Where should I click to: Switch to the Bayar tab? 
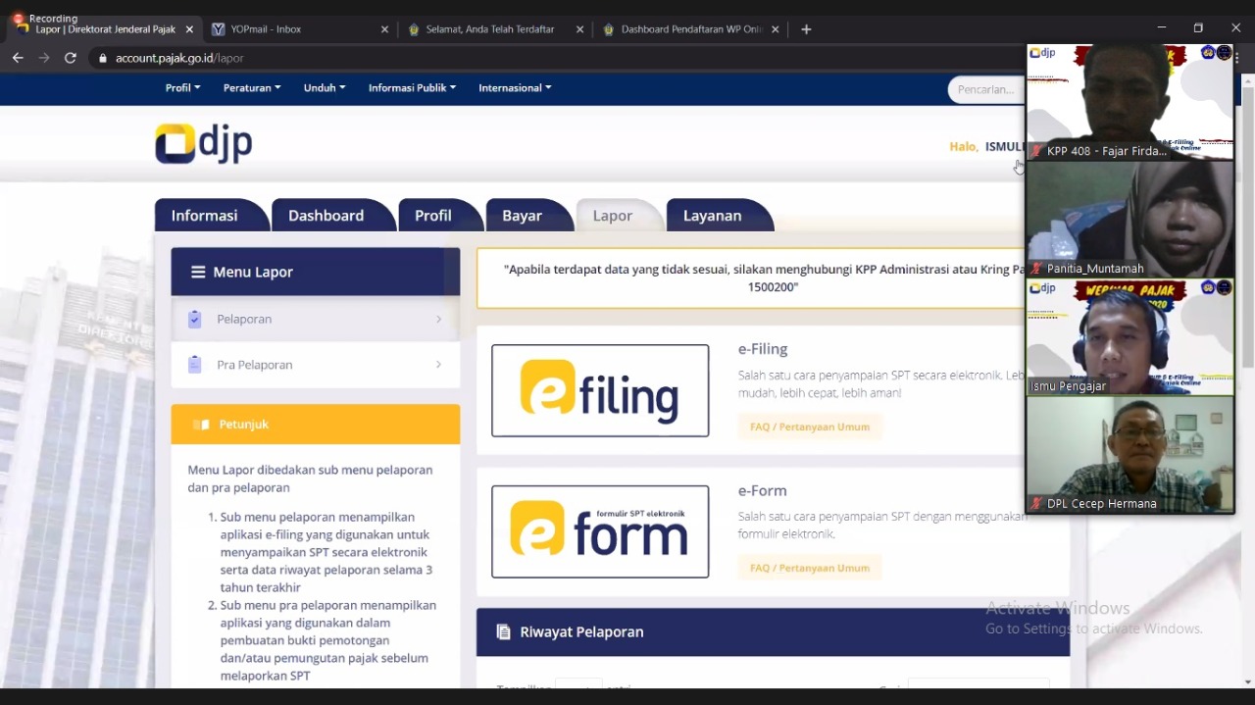click(x=522, y=216)
